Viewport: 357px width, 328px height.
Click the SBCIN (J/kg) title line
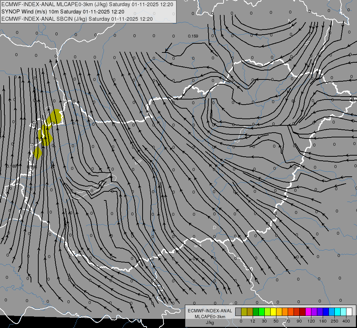pos(77,19)
